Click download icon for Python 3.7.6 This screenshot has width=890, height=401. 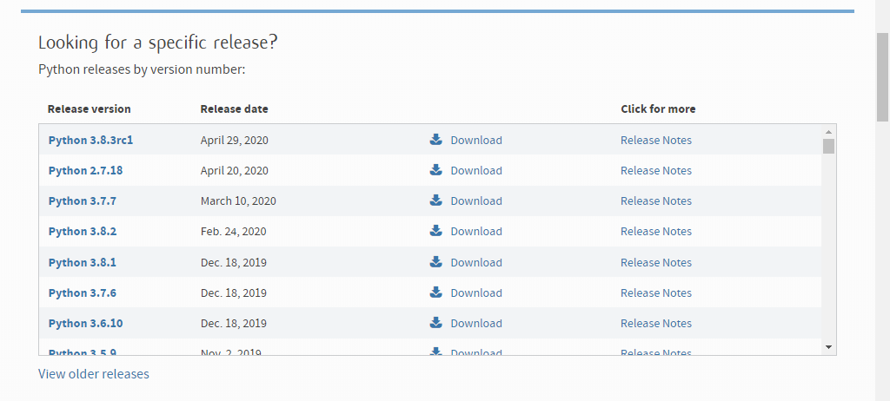click(x=436, y=293)
